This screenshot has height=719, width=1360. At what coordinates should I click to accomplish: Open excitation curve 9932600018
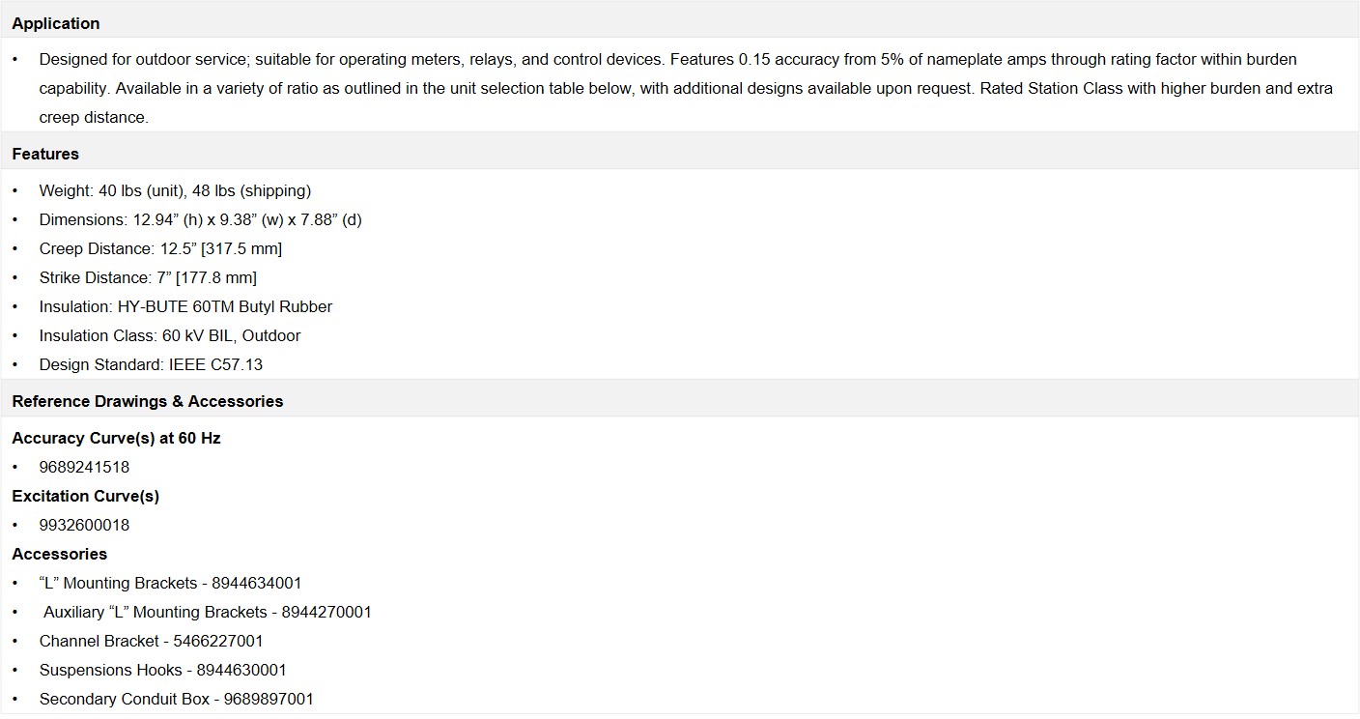tap(84, 525)
